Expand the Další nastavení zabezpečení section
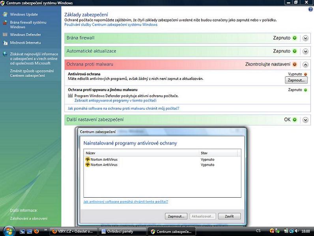This screenshot has width=314, height=236. click(x=305, y=120)
